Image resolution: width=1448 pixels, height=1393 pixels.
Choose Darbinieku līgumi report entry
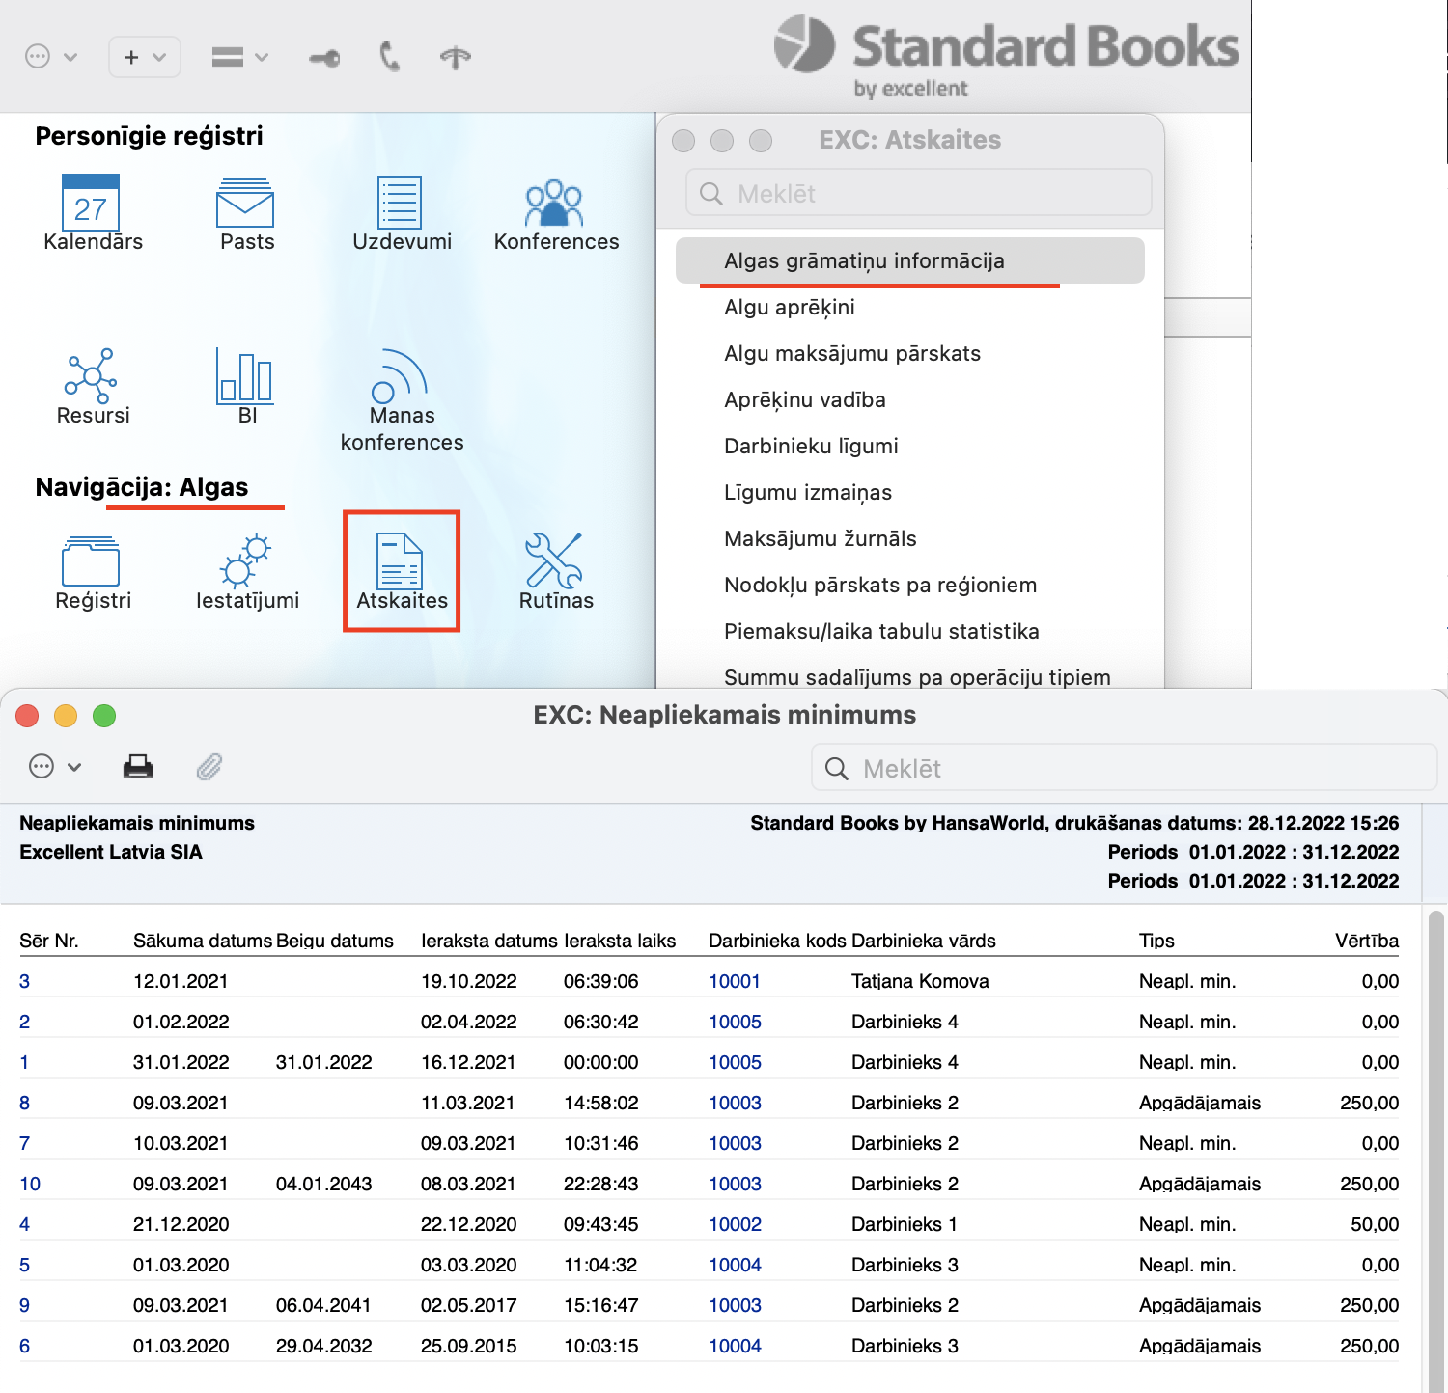(x=810, y=446)
